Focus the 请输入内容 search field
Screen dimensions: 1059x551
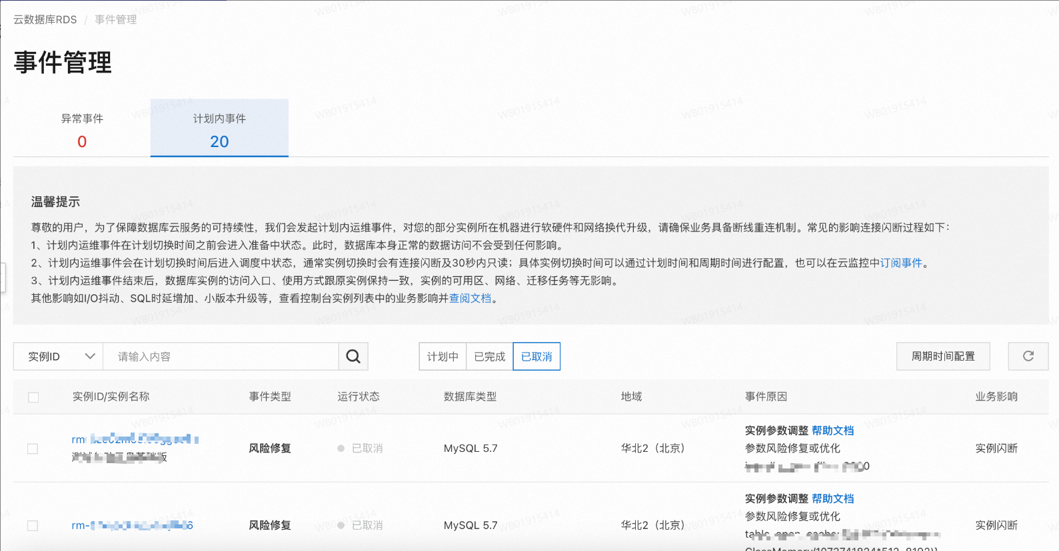[x=221, y=357]
